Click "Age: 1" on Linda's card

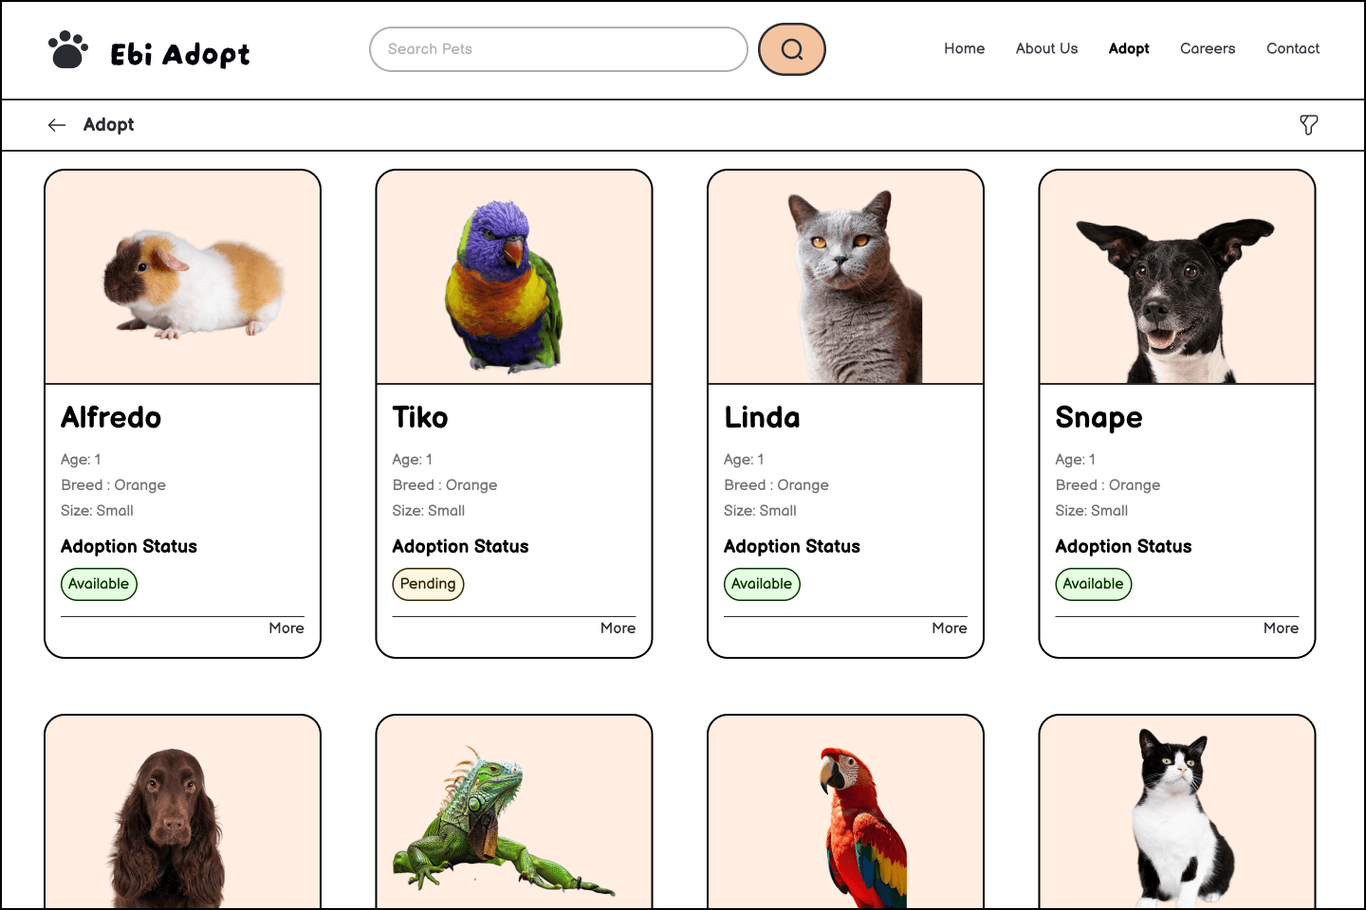(x=744, y=460)
